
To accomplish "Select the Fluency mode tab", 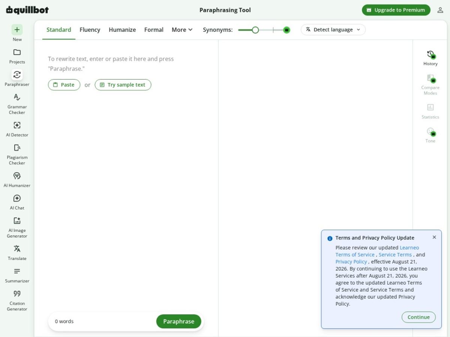I will coord(90,30).
